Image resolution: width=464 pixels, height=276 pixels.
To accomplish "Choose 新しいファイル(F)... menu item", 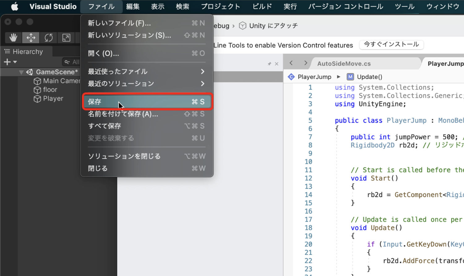I will tap(147, 23).
